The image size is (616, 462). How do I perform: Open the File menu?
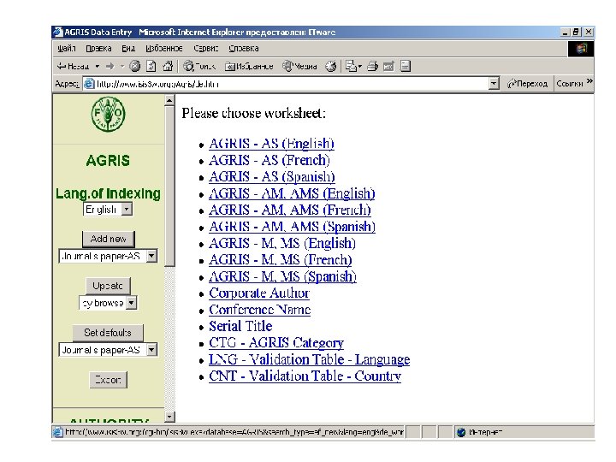click(66, 48)
